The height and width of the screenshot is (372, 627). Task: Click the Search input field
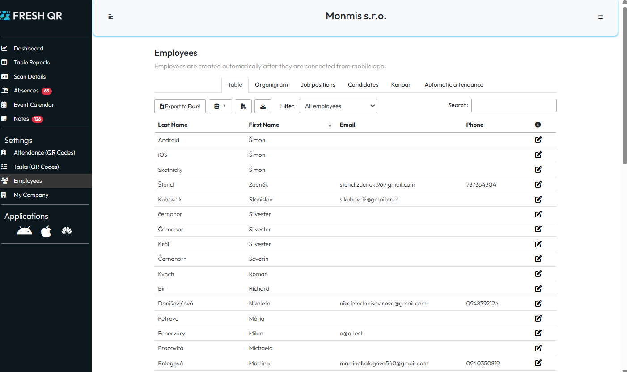(514, 105)
